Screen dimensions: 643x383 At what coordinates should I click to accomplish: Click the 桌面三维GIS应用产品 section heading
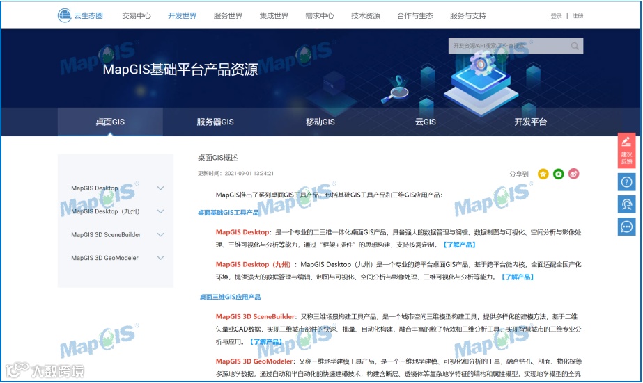[x=230, y=297]
